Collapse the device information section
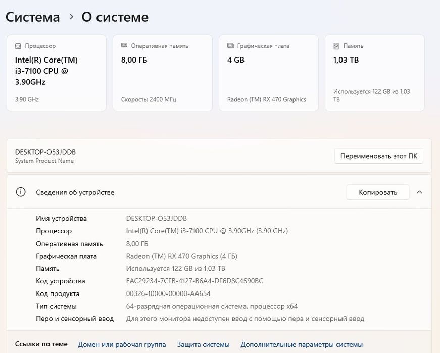This screenshot has height=353, width=440. coord(419,192)
